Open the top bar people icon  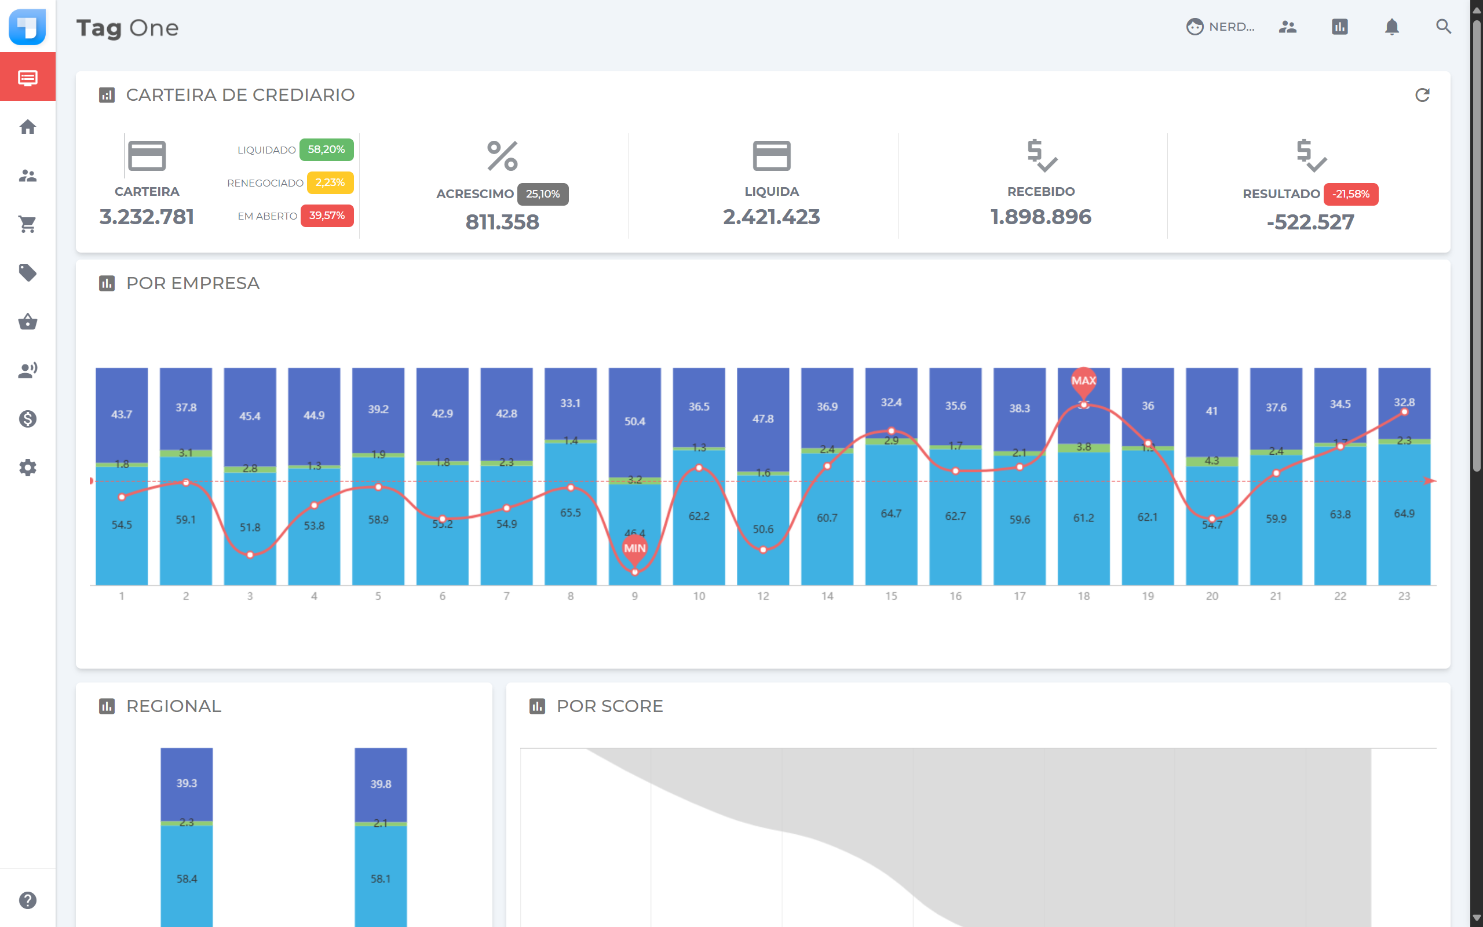pyautogui.click(x=1288, y=27)
